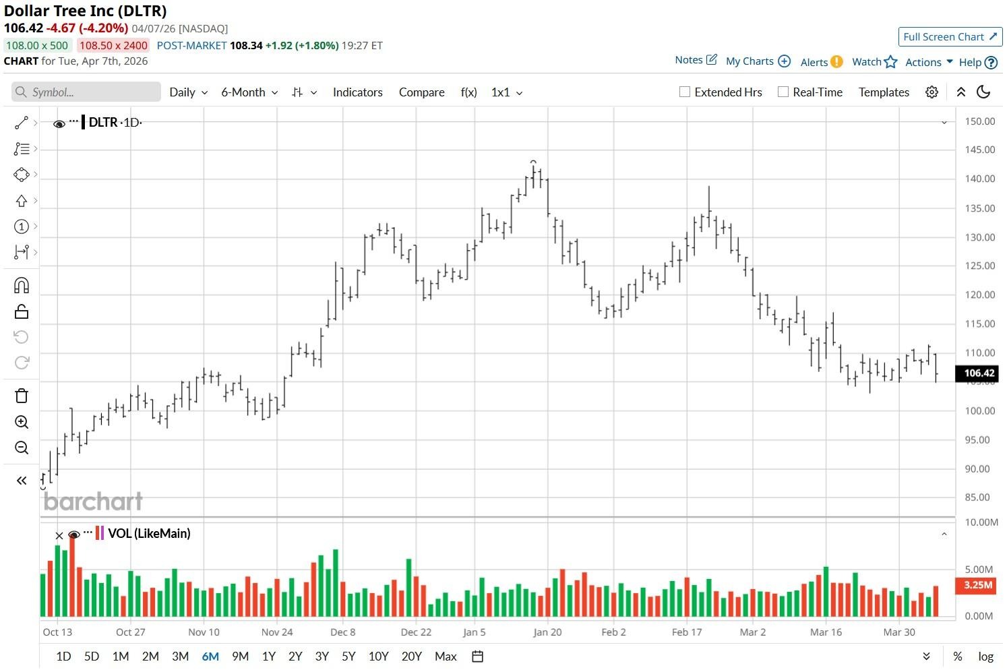Hide the VOL indicator with eye icon
This screenshot has height=670, width=1007.
(74, 535)
